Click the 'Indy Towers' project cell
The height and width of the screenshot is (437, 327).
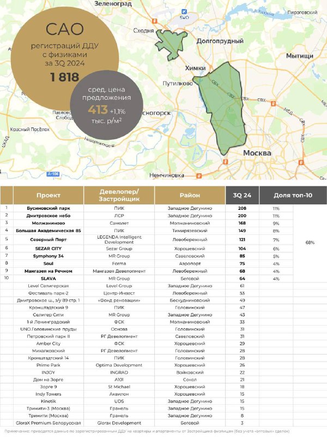tap(49, 394)
